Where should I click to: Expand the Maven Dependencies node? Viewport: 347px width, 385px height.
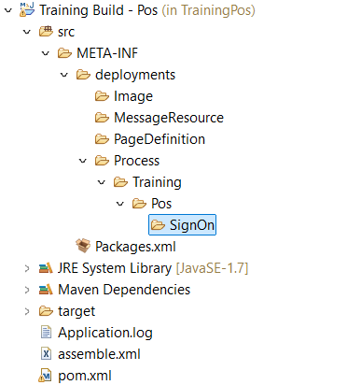27,290
